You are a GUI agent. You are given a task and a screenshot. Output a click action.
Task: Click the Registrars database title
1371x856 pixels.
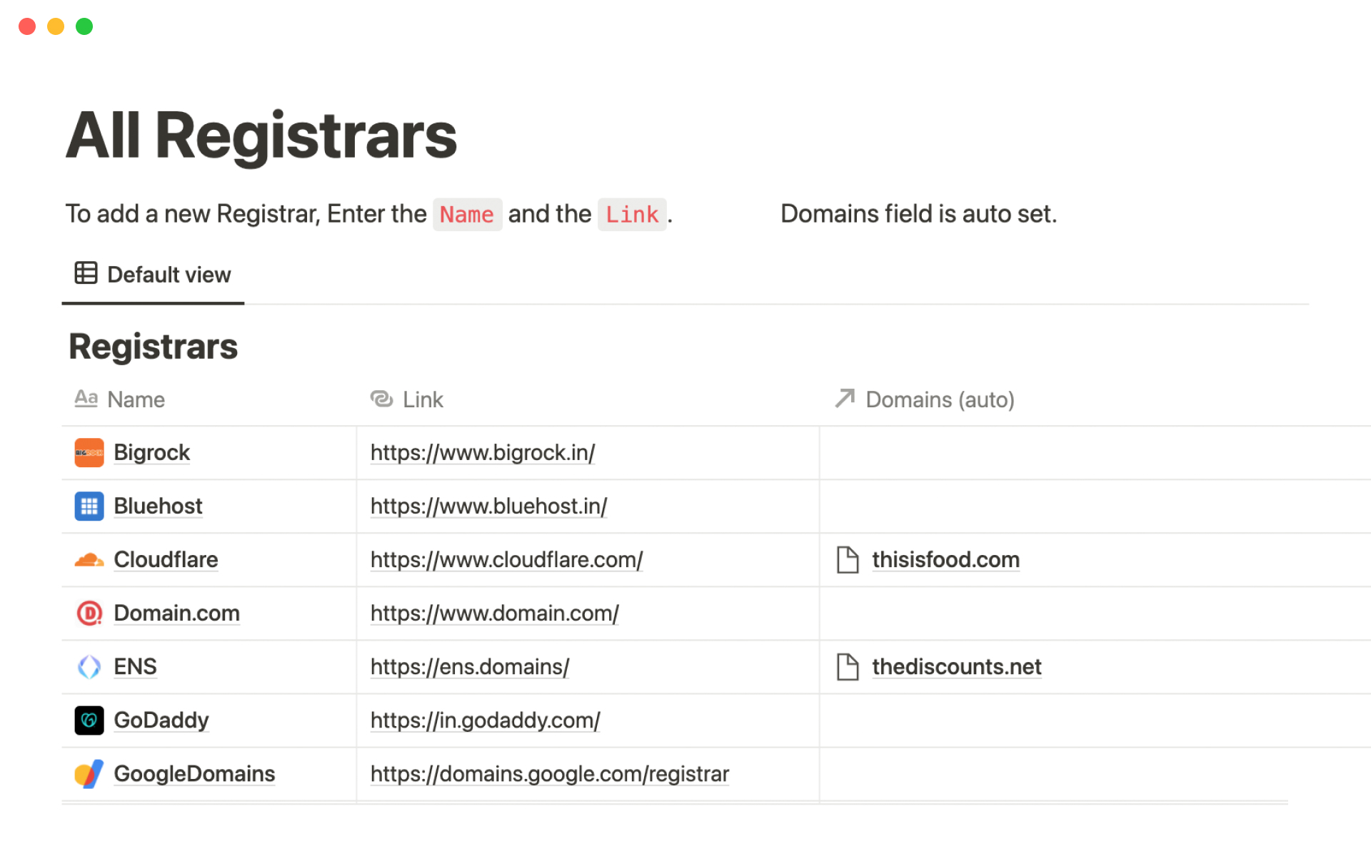(153, 347)
